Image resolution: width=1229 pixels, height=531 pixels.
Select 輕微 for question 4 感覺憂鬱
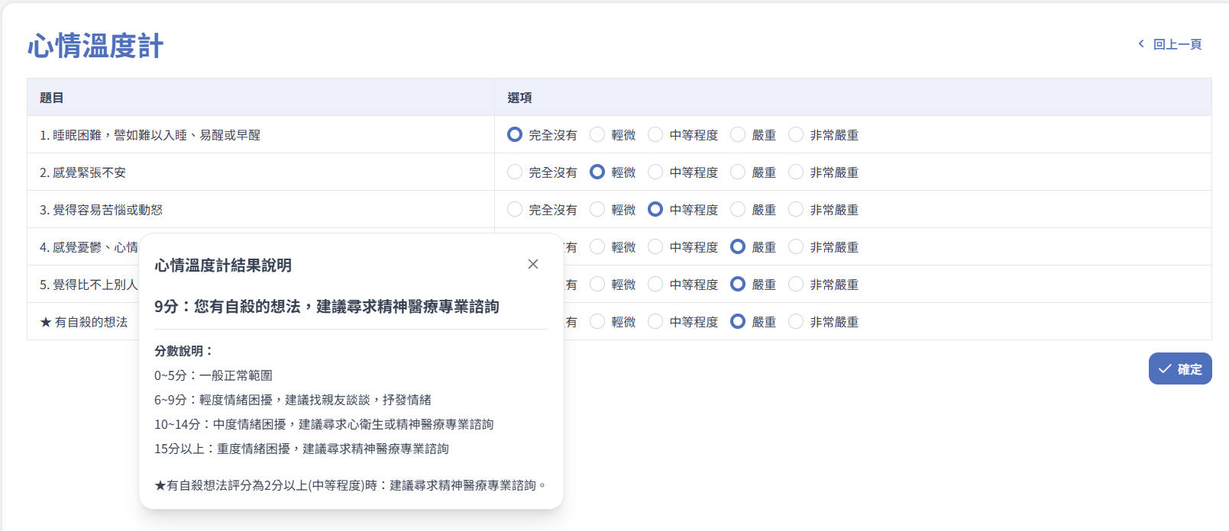pos(597,247)
